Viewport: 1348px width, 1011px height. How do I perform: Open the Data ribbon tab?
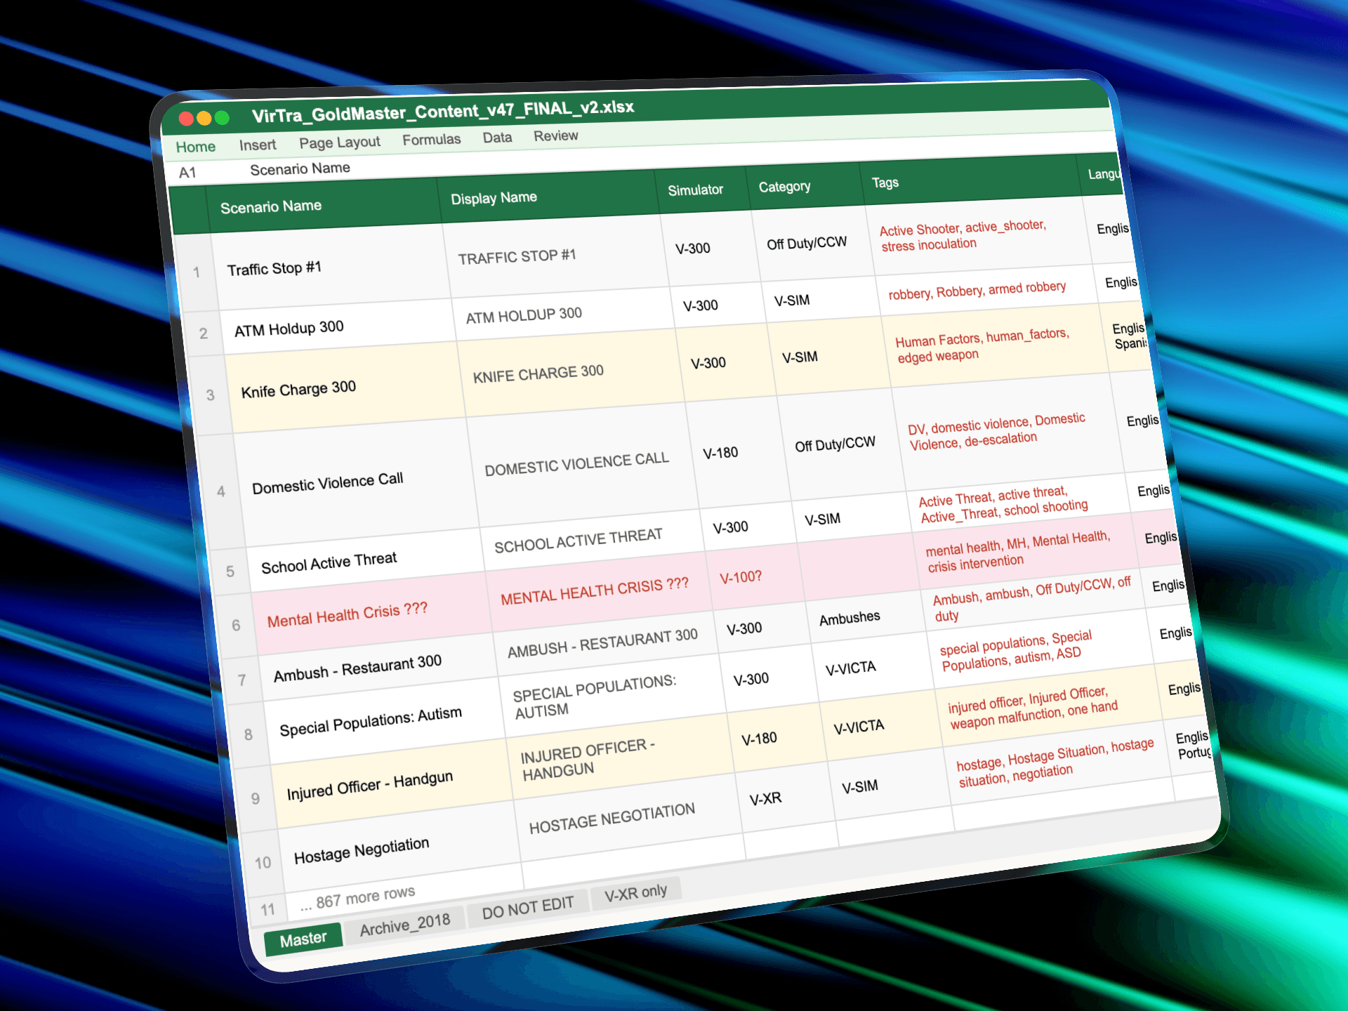[497, 137]
